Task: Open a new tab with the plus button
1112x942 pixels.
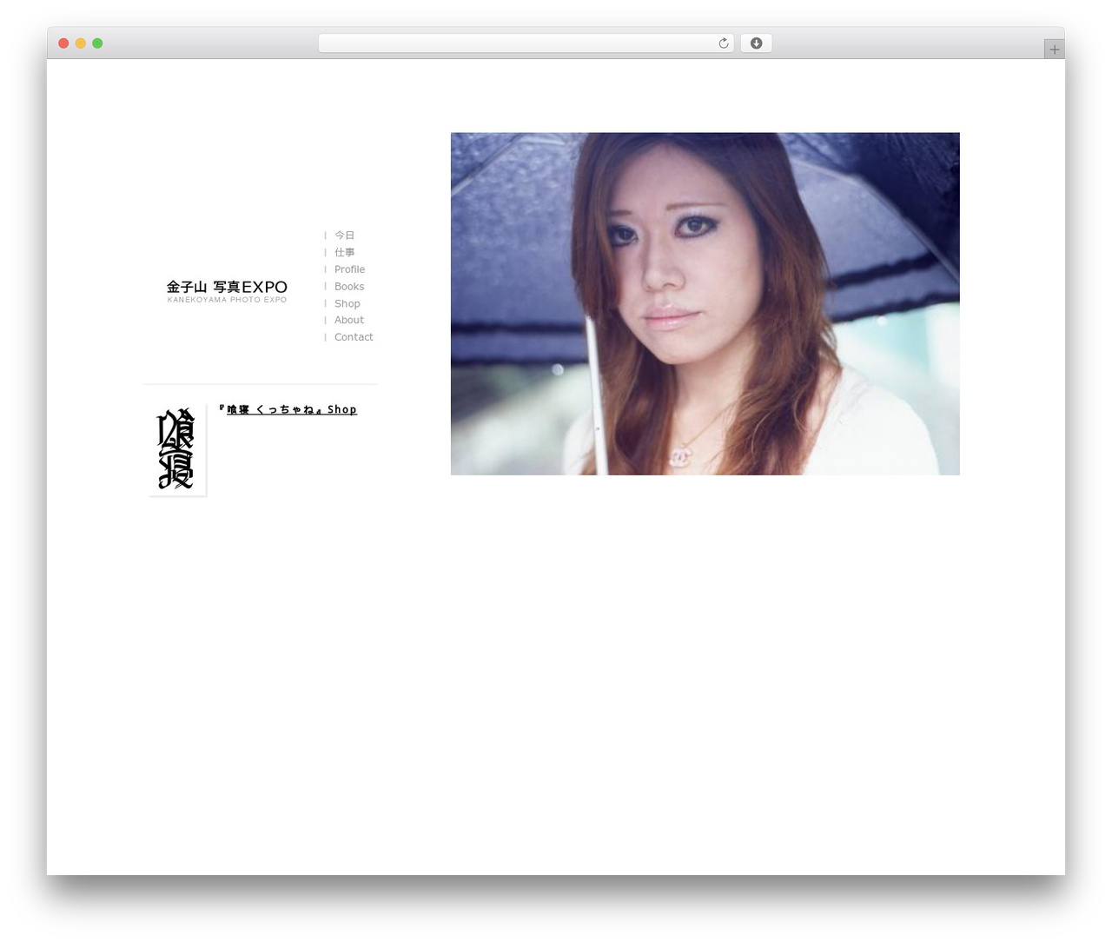Action: pos(1054,50)
